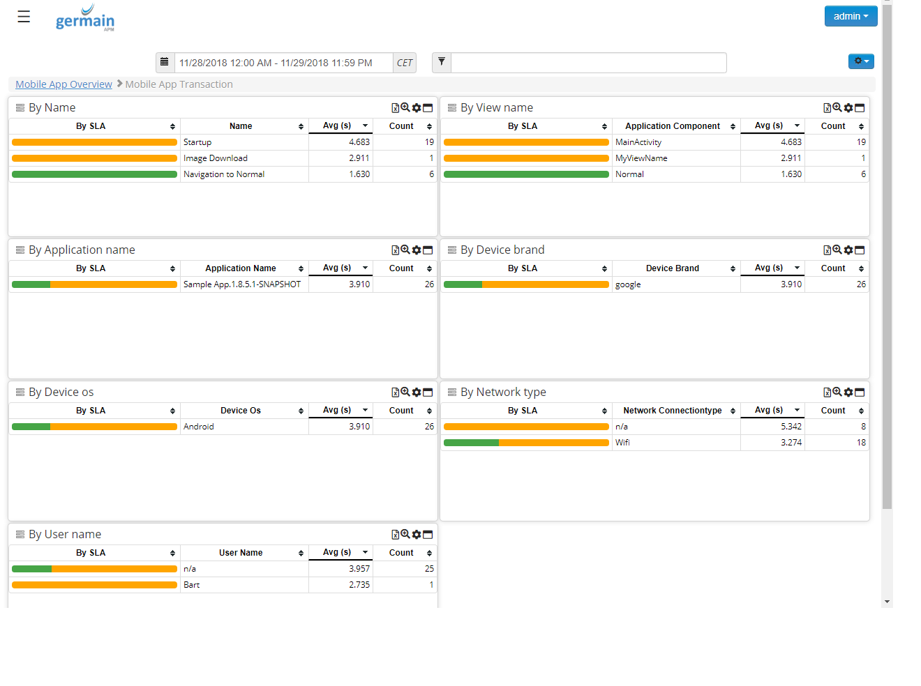Go to Mobile App Overview breadcrumb

point(63,84)
